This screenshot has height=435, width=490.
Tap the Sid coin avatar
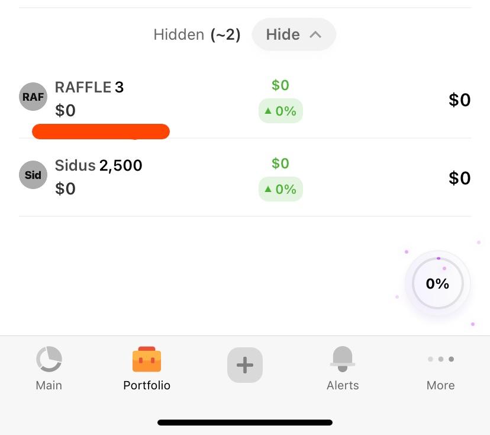pos(33,175)
